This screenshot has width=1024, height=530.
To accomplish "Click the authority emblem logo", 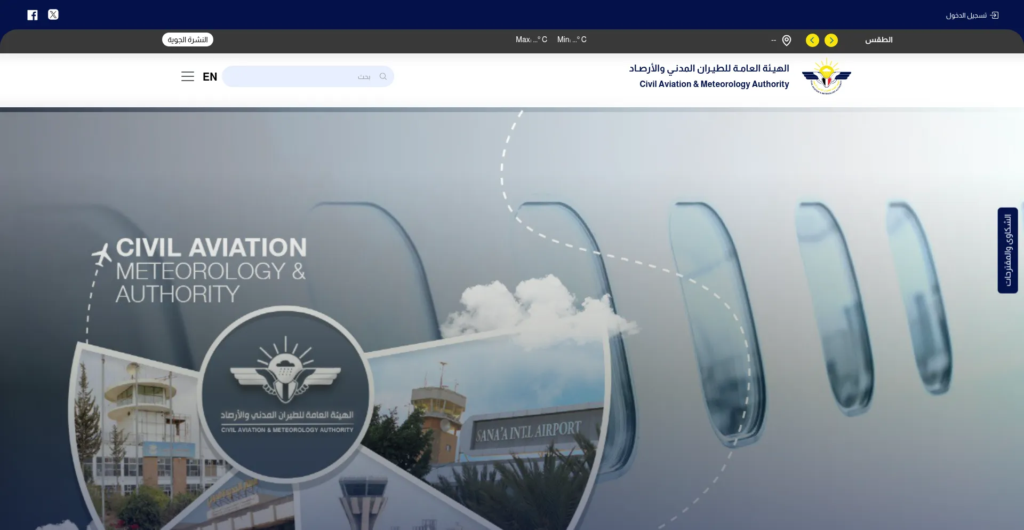I will pyautogui.click(x=827, y=76).
